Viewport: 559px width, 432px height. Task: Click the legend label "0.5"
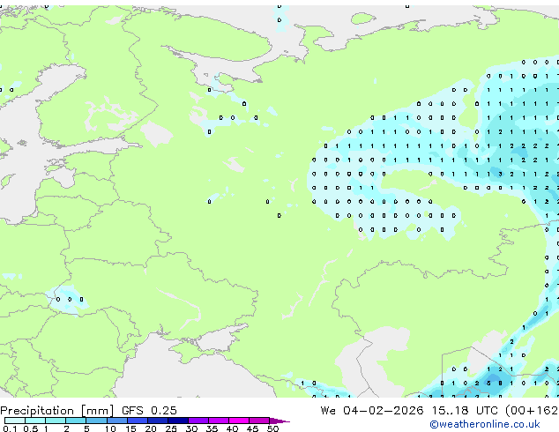(30, 428)
